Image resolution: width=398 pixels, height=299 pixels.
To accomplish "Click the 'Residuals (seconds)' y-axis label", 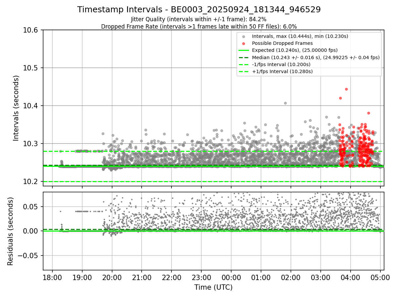I will click(10, 231).
